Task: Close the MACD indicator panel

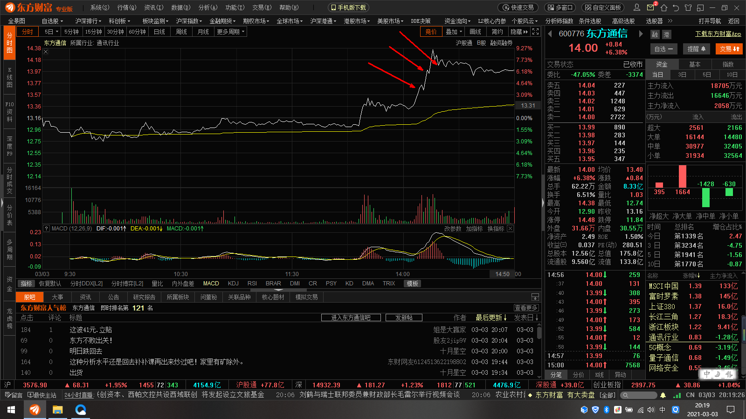Action: 510,229
